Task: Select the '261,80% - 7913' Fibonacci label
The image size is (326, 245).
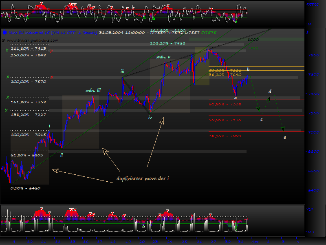Action: [x=28, y=49]
